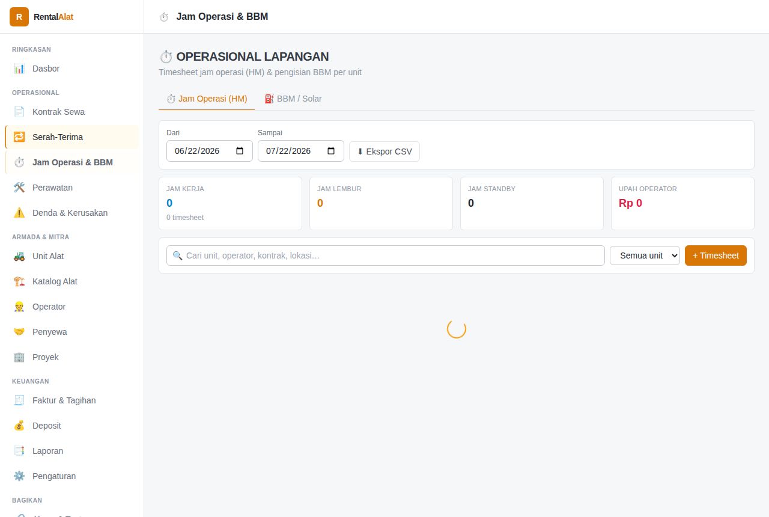Screen dimensions: 769x517
Task: Click the JAM STANDBY summary card
Action: coord(532,203)
